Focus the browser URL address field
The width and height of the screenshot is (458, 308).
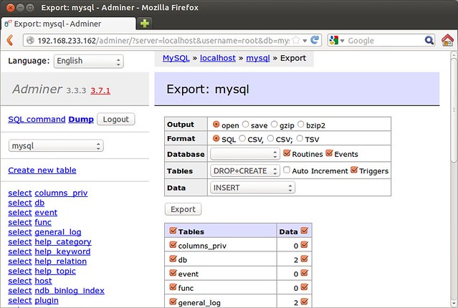point(163,40)
